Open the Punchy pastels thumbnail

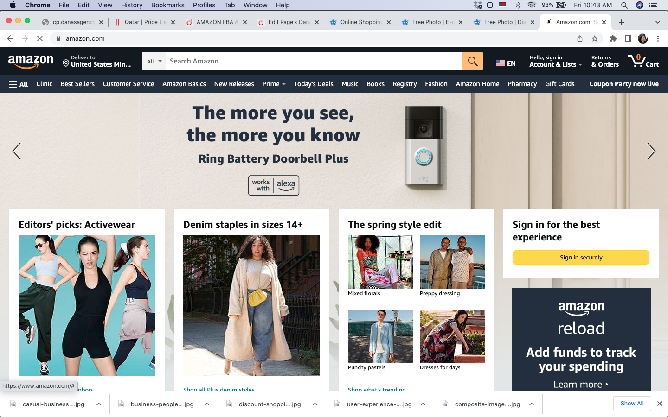pos(380,336)
